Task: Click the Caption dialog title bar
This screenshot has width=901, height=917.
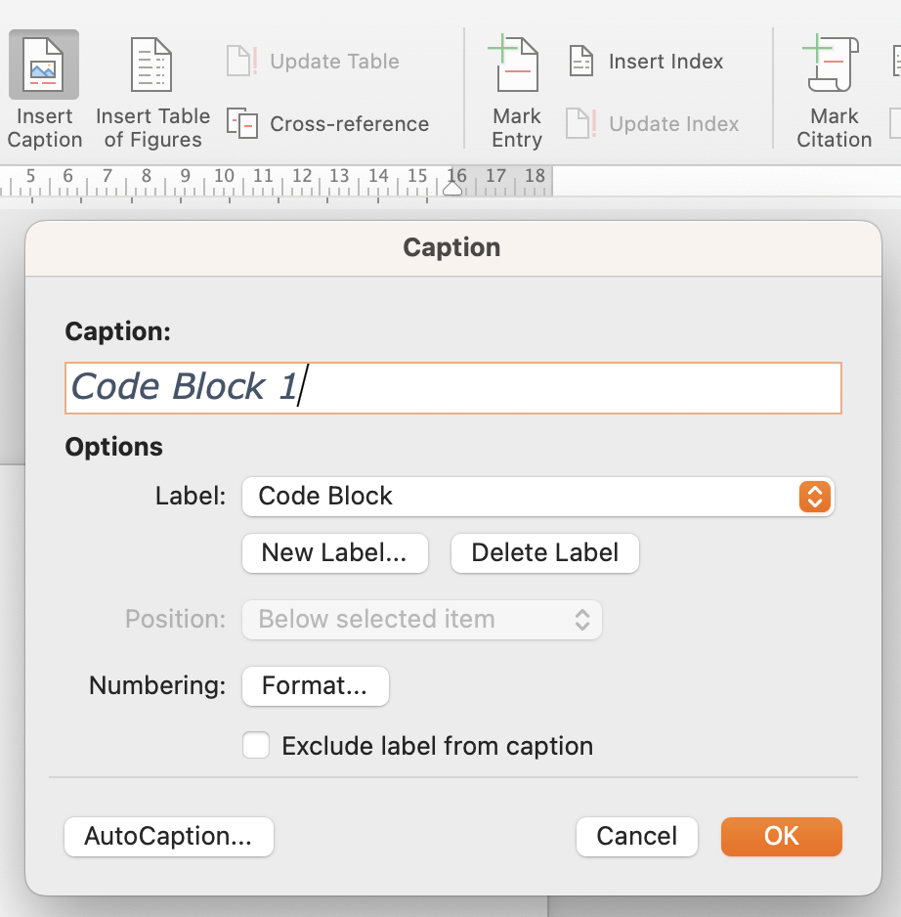Action: pyautogui.click(x=451, y=247)
